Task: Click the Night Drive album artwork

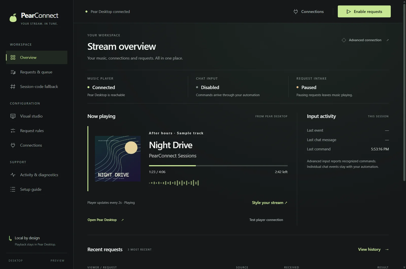Action: point(118,159)
